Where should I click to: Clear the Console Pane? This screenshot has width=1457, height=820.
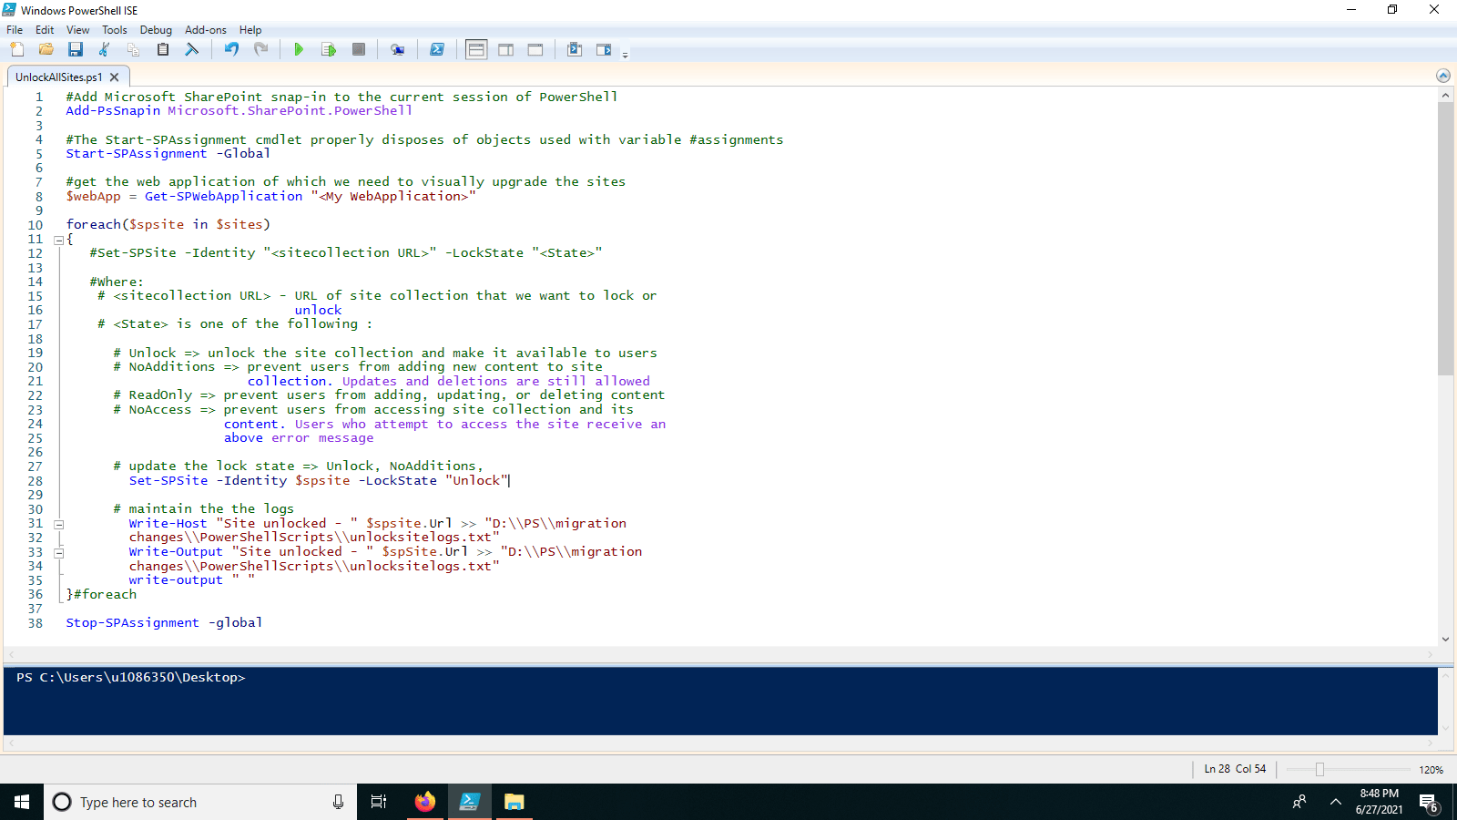tap(192, 49)
